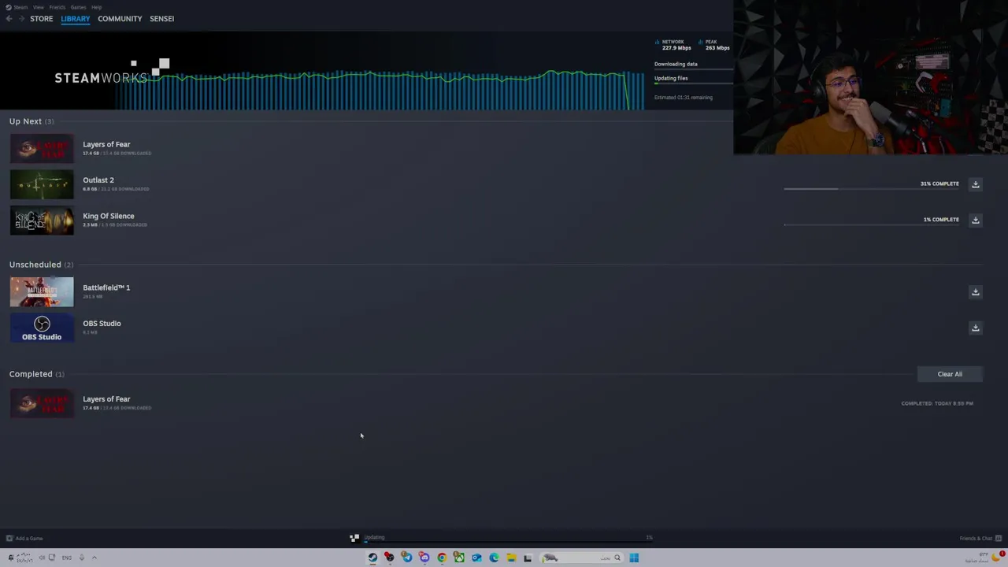
Task: Click the Battlefield 1 title
Action: point(106,287)
